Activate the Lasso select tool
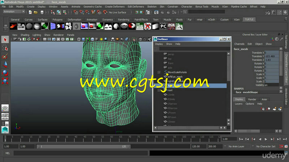The height and width of the screenshot is (162, 289). pyautogui.click(x=5, y=48)
